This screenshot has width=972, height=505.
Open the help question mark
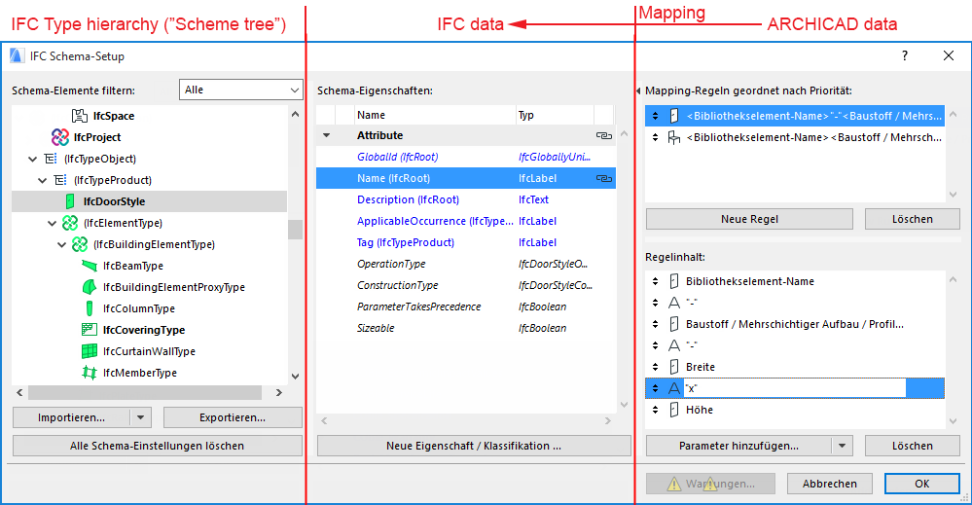(905, 55)
